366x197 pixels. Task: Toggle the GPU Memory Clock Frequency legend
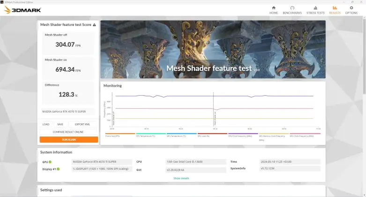[274, 137]
